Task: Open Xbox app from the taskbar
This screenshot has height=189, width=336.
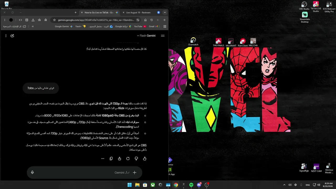Action: (x=153, y=185)
